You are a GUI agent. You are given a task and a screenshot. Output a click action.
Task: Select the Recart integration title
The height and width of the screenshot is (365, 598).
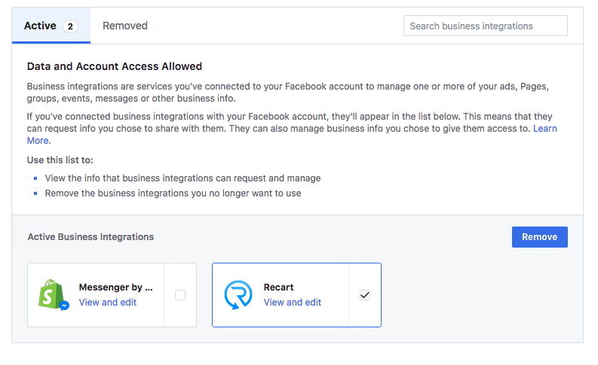point(278,287)
